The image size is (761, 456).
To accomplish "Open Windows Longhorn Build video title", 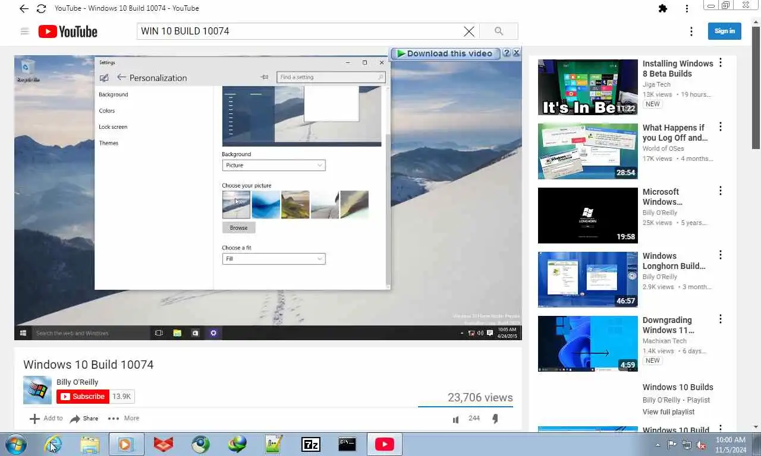I will click(674, 261).
